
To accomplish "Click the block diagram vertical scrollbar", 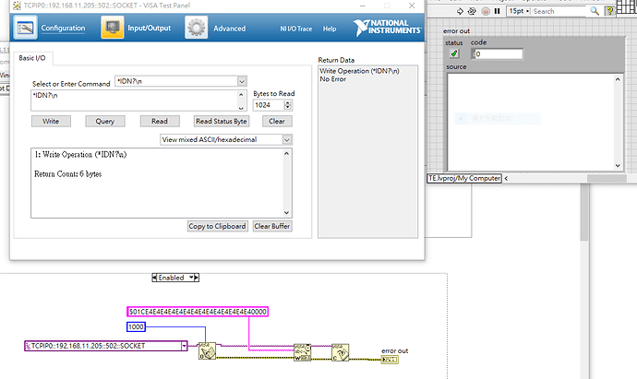I will [584, 213].
